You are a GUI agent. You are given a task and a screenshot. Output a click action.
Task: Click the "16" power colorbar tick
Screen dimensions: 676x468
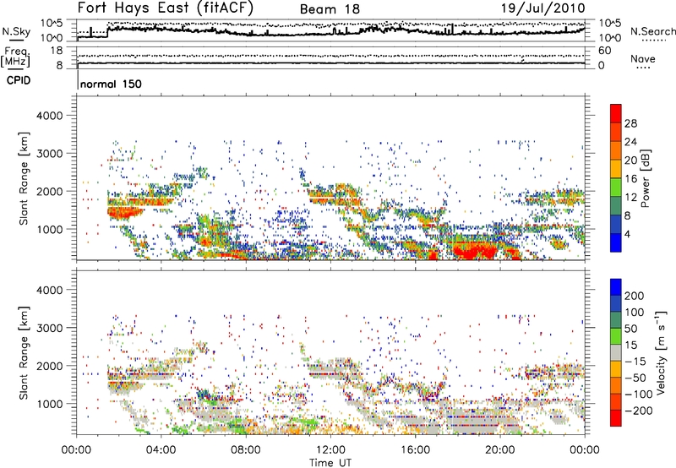coord(630,179)
